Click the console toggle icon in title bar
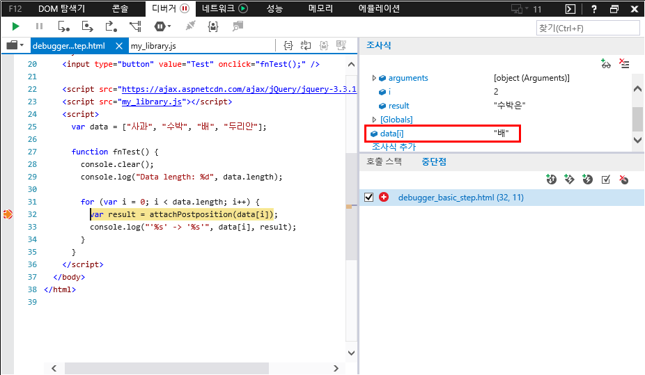The width and height of the screenshot is (645, 375). [x=570, y=9]
